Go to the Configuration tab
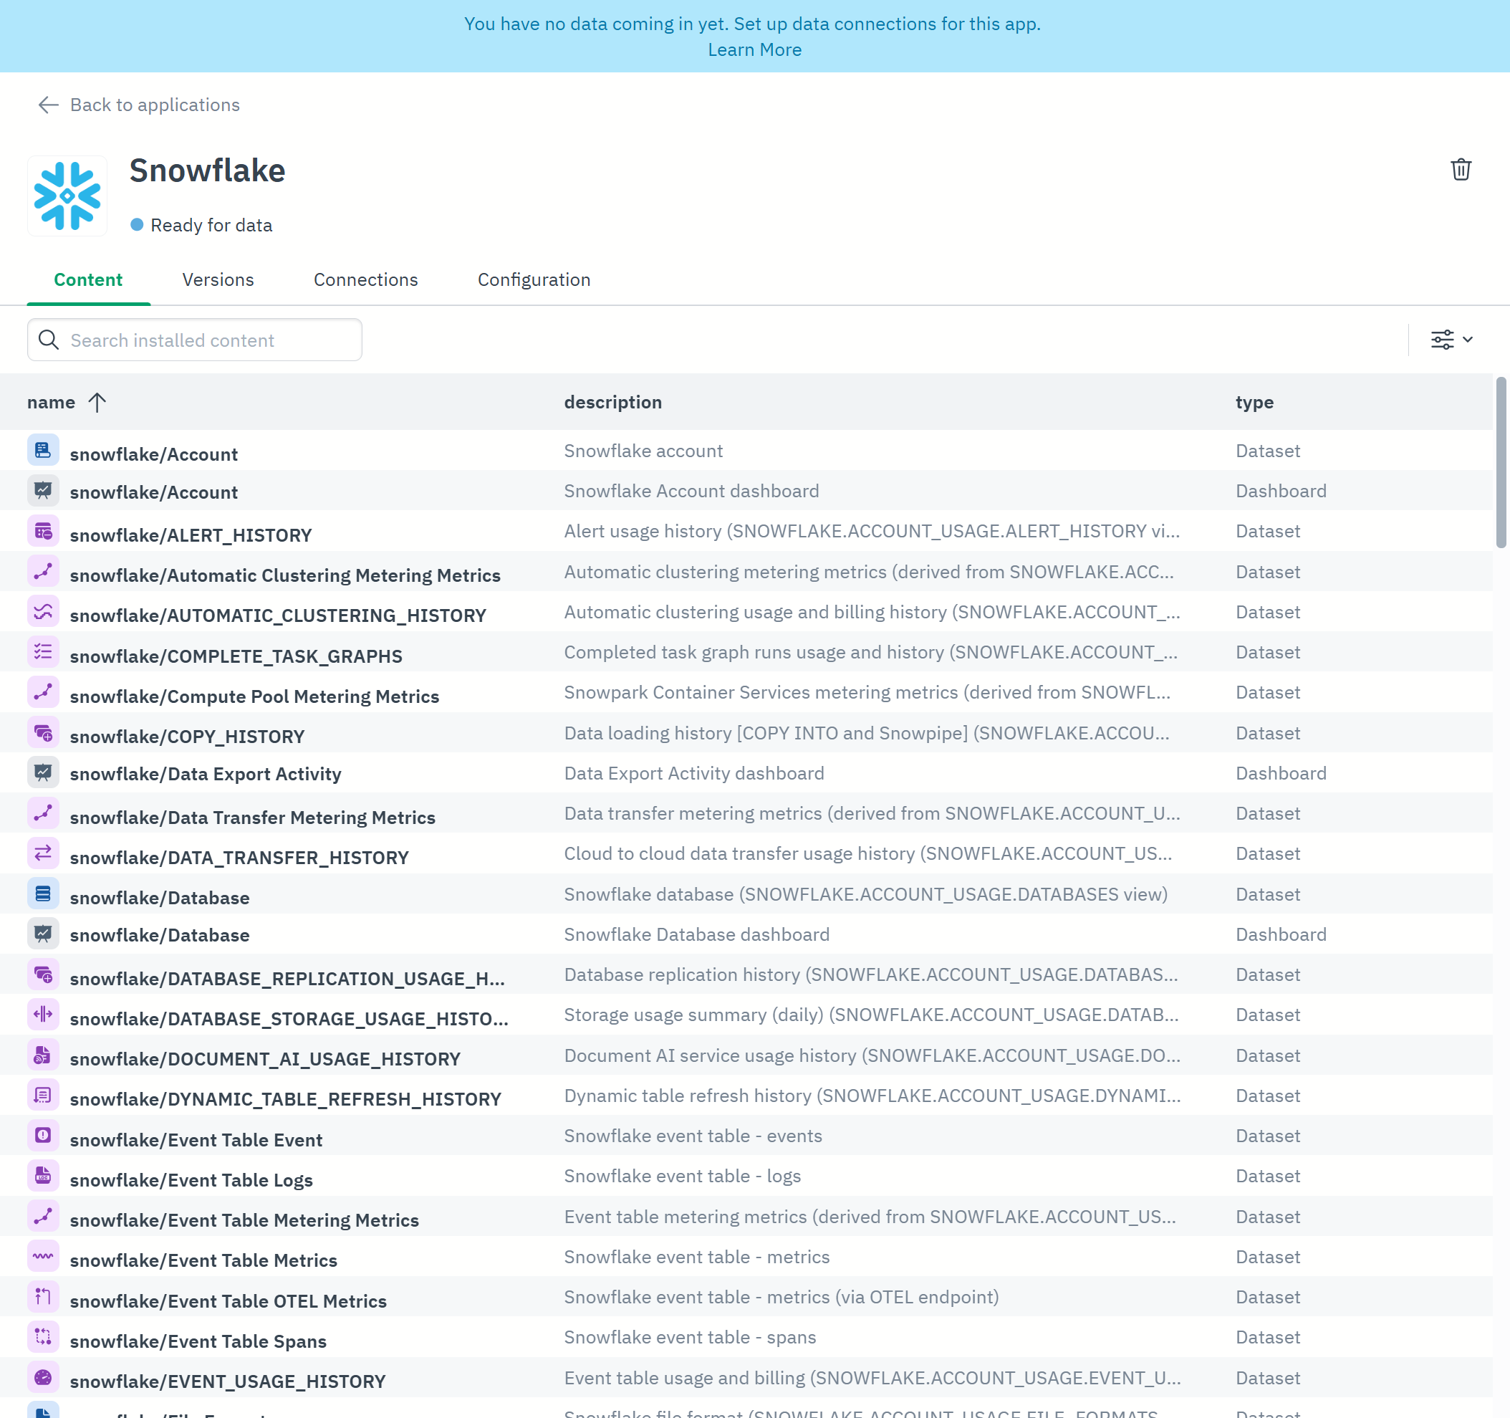 click(x=533, y=279)
